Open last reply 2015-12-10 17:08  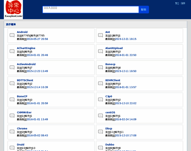click(x=126, y=136)
